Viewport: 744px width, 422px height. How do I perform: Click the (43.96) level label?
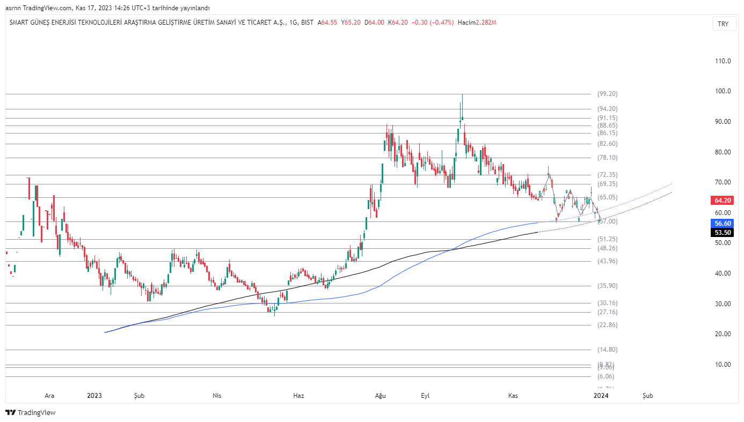point(608,261)
